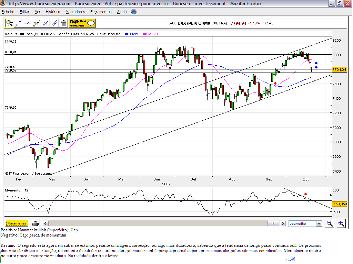The height and width of the screenshot is (264, 353).
Task: Open the chart indicators tool
Action: [x=37, y=23]
